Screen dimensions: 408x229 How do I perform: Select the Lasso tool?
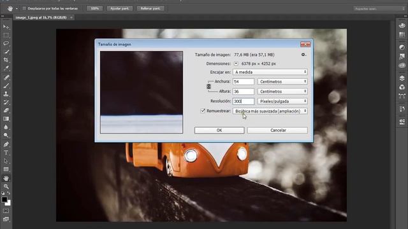click(6, 43)
